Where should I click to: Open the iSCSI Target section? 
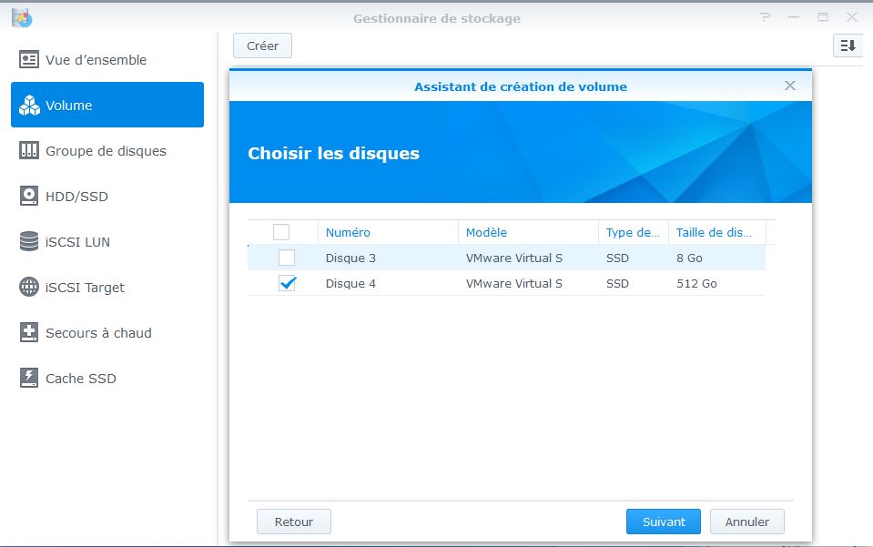(107, 287)
